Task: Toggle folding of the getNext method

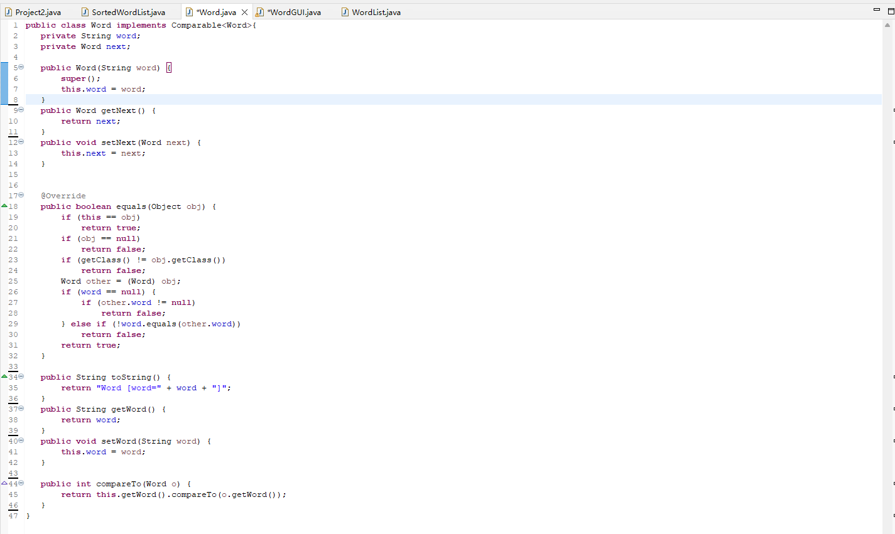Action: (20, 110)
